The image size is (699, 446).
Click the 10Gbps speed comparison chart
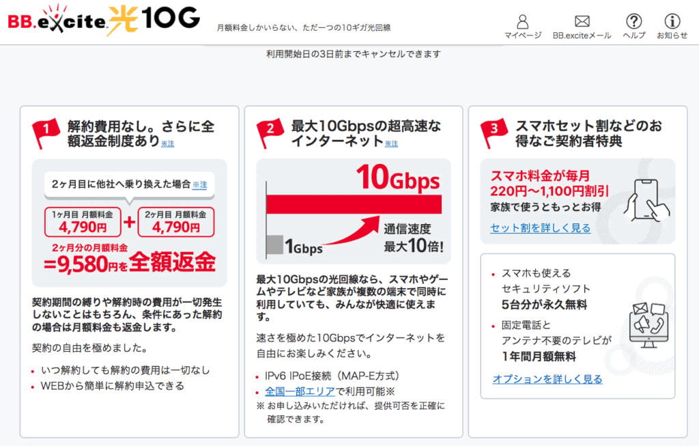coord(354,211)
